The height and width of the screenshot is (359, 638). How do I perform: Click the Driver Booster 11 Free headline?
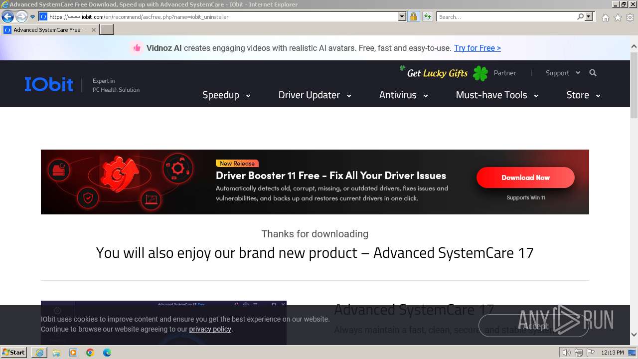[331, 176]
